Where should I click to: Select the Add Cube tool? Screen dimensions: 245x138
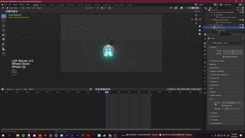[3, 54]
